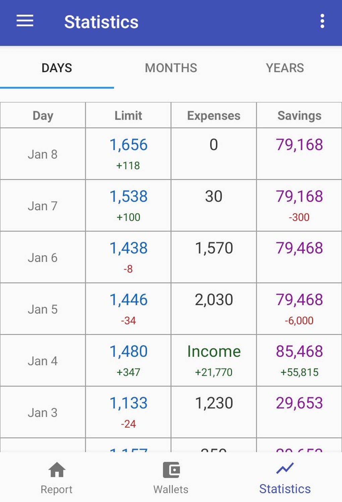Select the 1,656 limit value

(128, 145)
